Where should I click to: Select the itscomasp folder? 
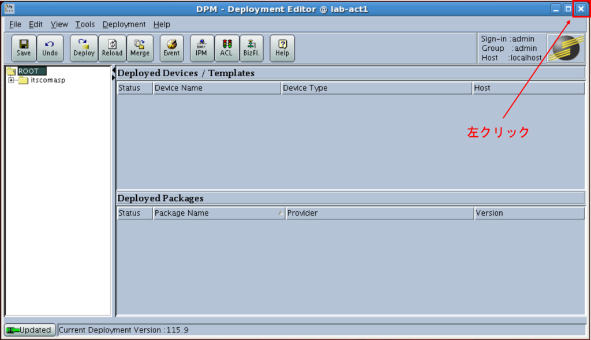[48, 80]
